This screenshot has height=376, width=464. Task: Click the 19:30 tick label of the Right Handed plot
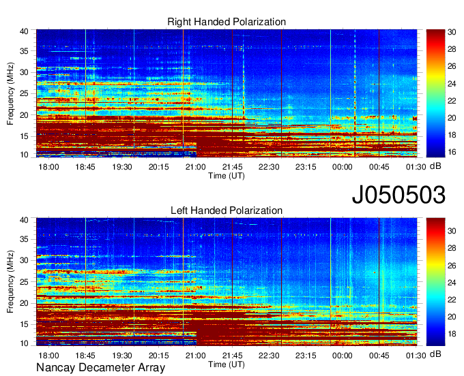(122, 167)
